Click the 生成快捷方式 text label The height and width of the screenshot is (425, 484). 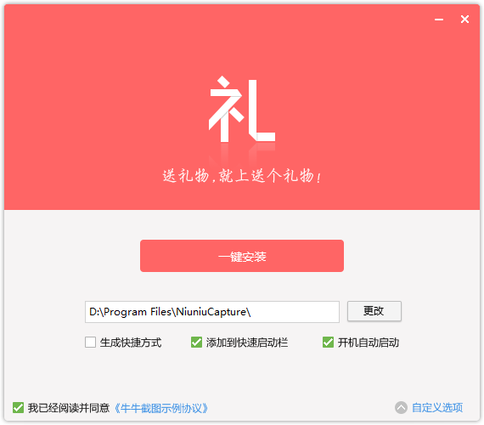[131, 343]
